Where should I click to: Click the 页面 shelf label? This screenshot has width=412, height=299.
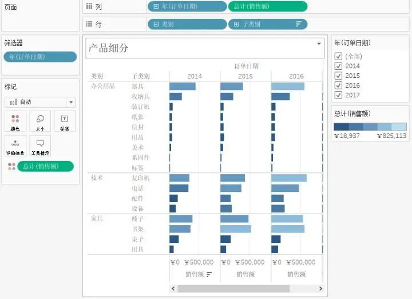click(10, 7)
